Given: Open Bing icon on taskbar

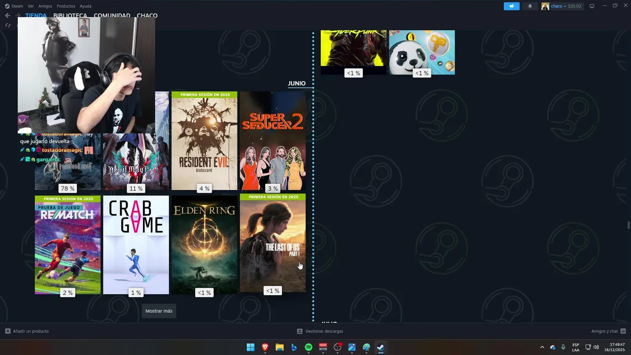Looking at the screenshot, I should click(x=294, y=347).
